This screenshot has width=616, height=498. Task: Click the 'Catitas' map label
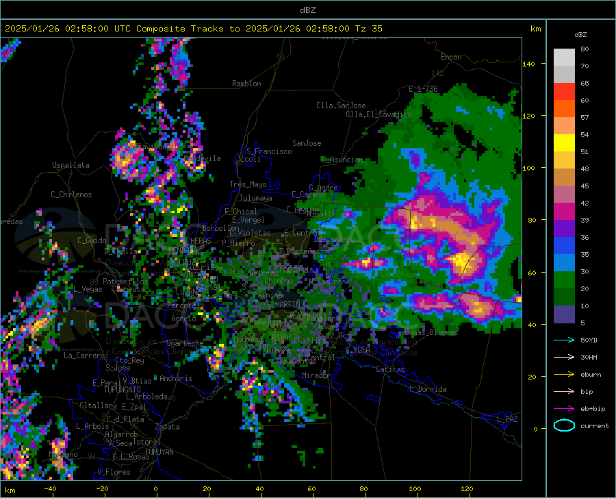(391, 369)
